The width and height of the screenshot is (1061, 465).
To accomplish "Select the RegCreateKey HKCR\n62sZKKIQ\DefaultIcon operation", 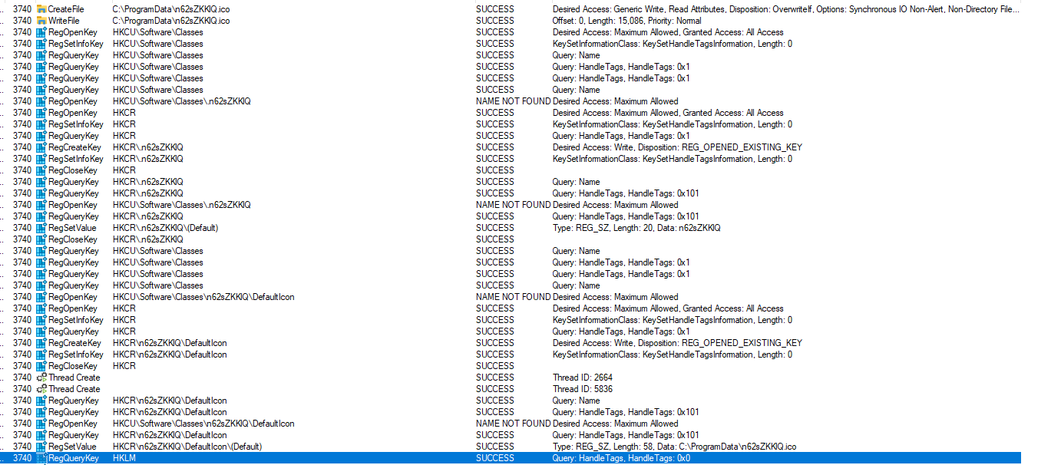I will [x=74, y=343].
